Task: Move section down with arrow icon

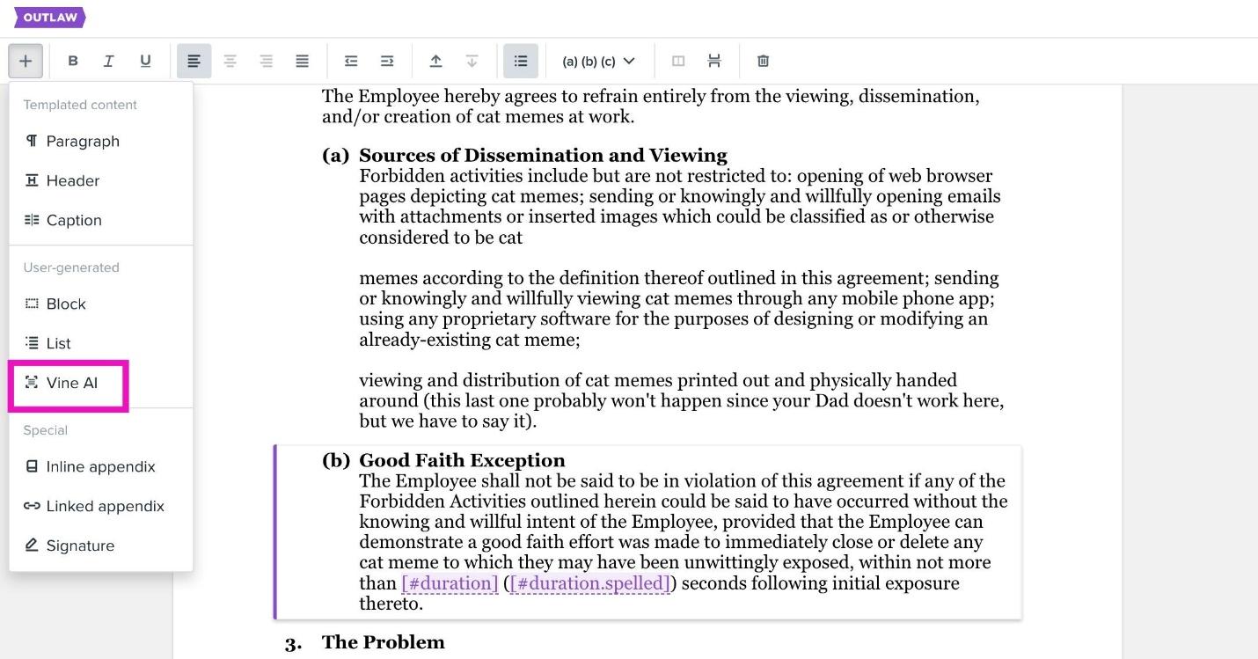Action: click(472, 61)
